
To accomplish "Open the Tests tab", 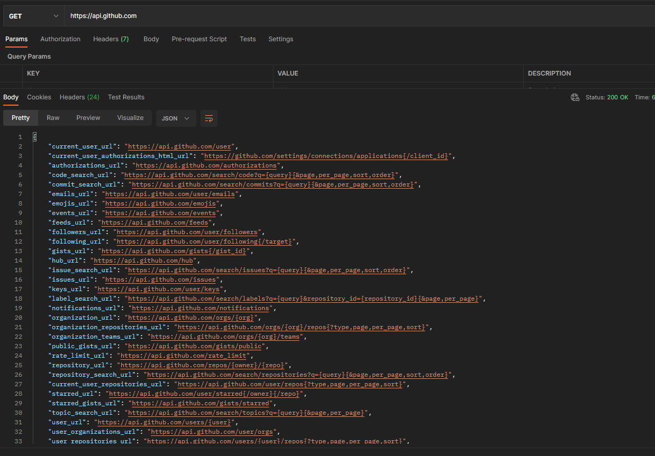I will [248, 39].
